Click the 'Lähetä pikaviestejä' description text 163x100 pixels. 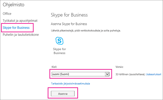point(86,31)
